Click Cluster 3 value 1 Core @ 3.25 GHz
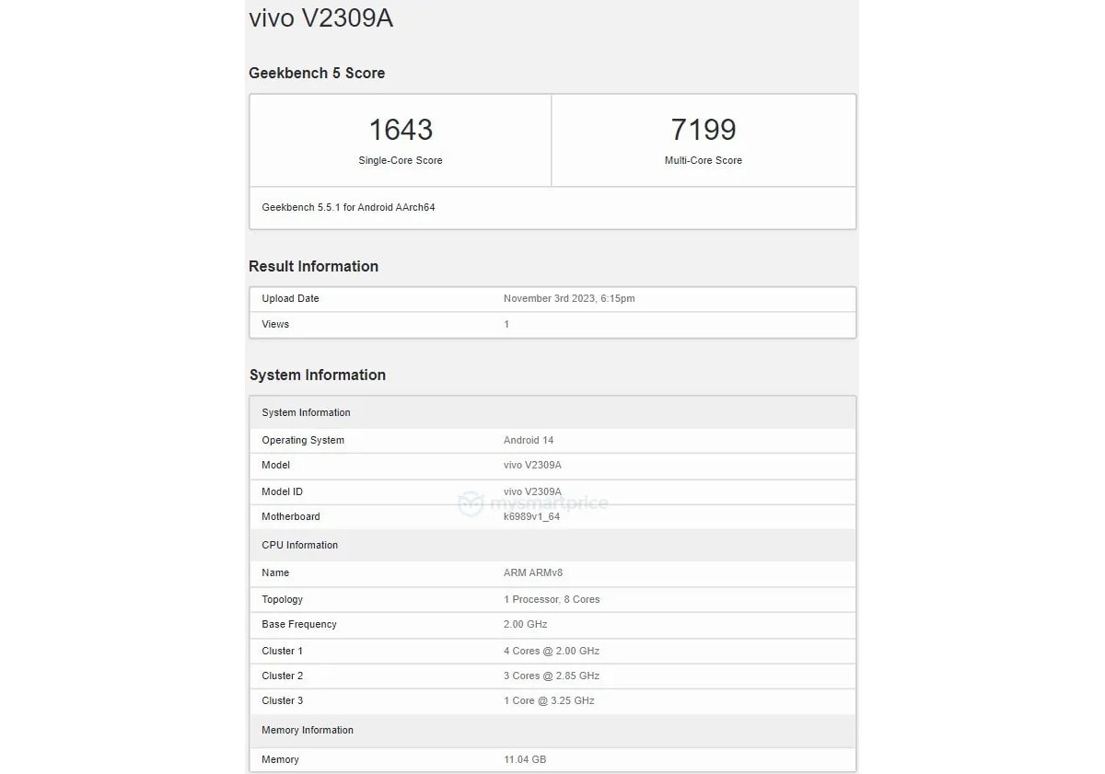This screenshot has height=774, width=1105. [549, 701]
